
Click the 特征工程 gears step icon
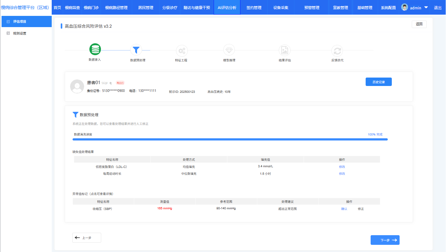182,50
